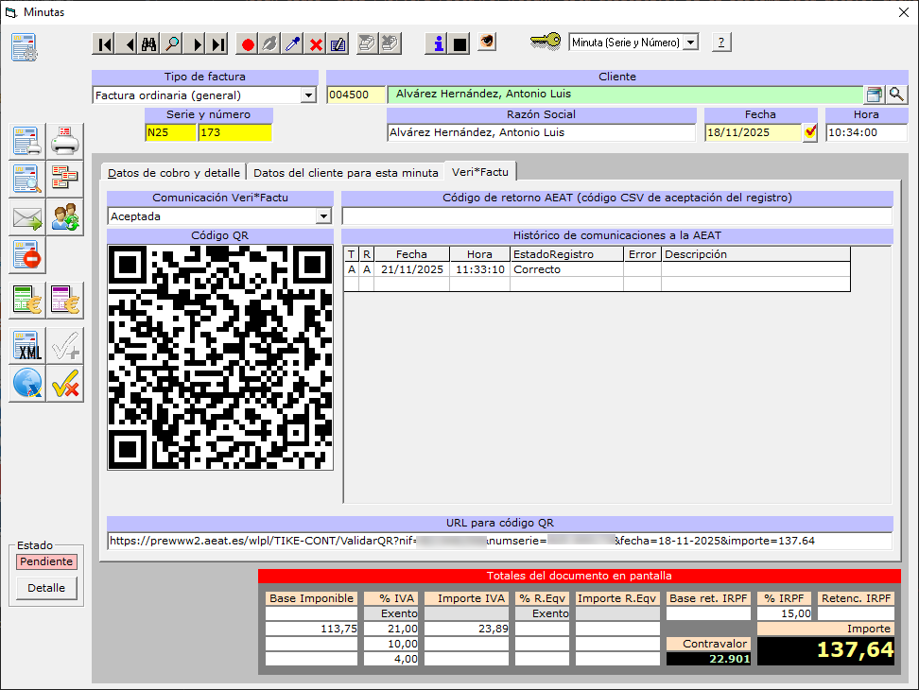
Task: Click the yellow check with red X icon
Action: pyautogui.click(x=65, y=384)
